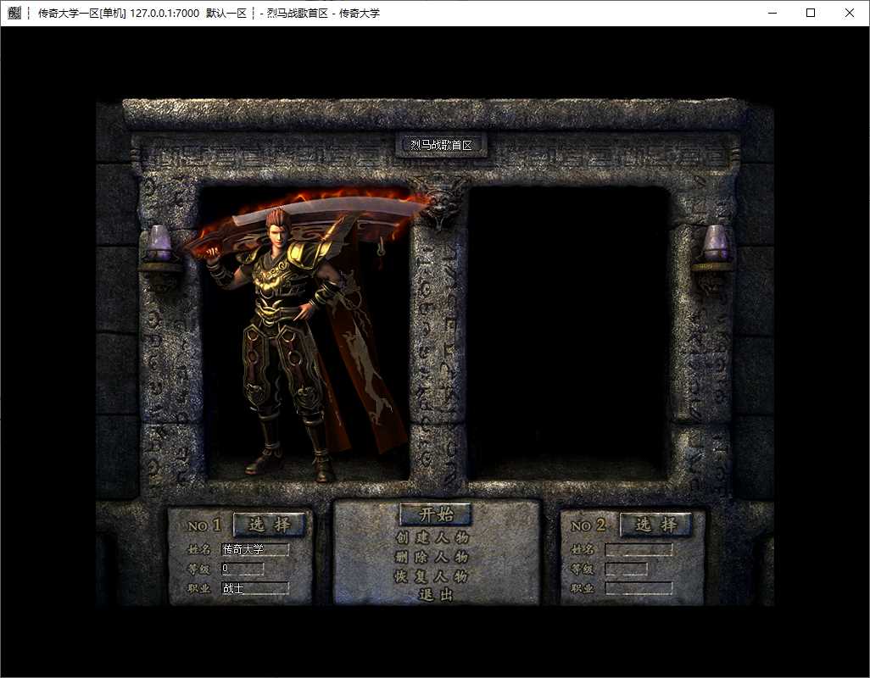Click the NO 1 slot label

(204, 525)
